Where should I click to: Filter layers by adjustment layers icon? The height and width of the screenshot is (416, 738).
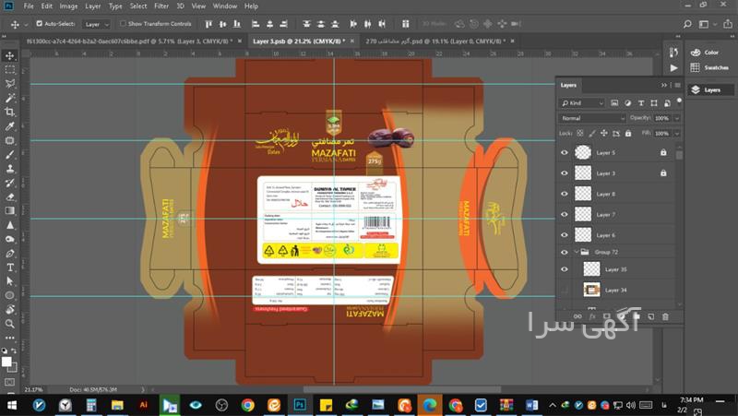628,103
